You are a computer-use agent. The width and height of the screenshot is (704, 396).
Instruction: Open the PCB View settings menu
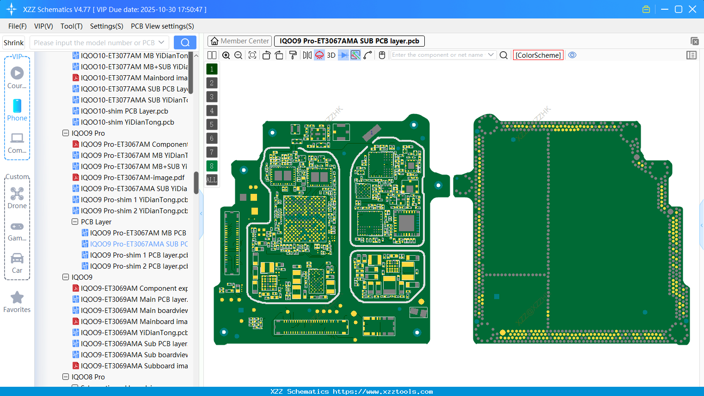pyautogui.click(x=162, y=26)
